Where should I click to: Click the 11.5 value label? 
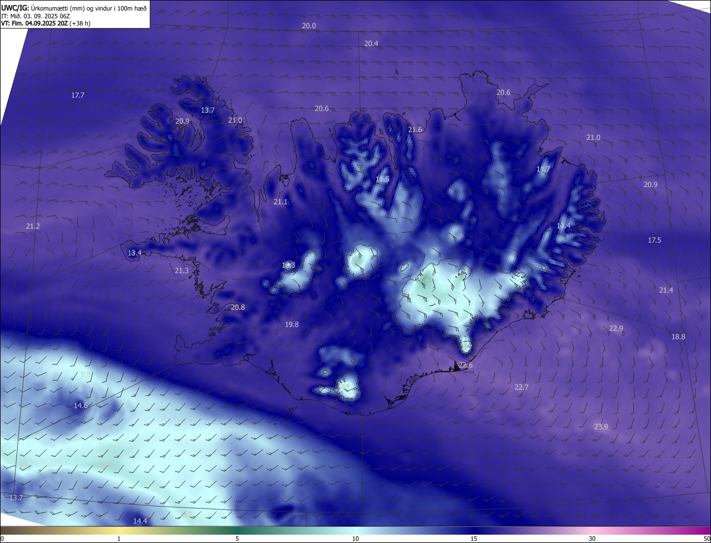[382, 179]
